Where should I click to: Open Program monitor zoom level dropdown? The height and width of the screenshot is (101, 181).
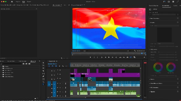tap(86, 51)
